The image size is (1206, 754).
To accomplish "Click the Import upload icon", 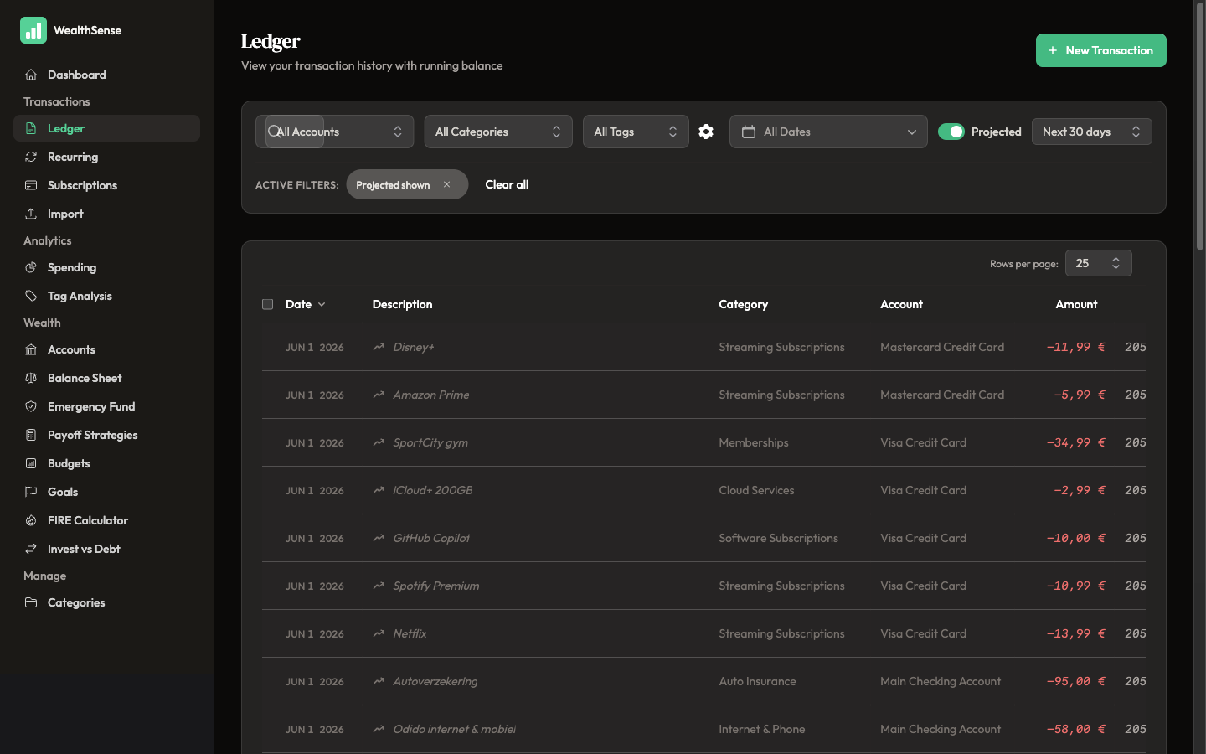I will [x=31, y=214].
